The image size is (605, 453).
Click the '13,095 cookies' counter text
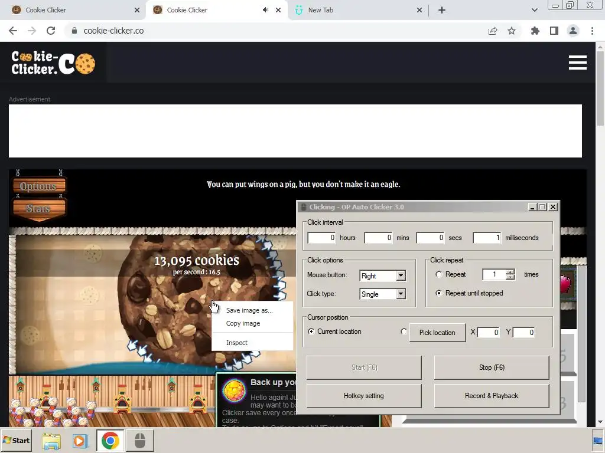tap(197, 261)
